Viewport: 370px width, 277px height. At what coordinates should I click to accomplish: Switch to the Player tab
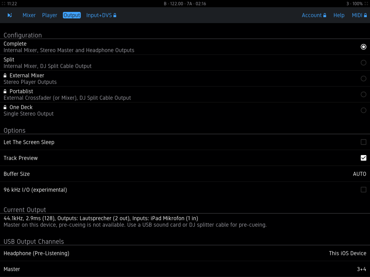pos(50,15)
